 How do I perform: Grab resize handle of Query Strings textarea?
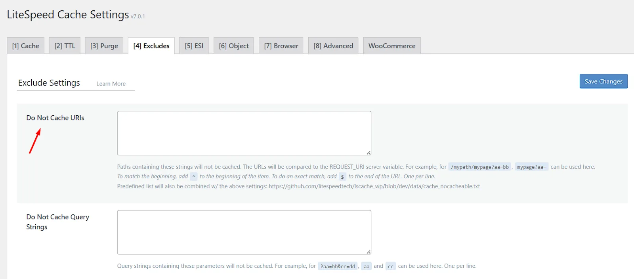[x=369, y=252]
